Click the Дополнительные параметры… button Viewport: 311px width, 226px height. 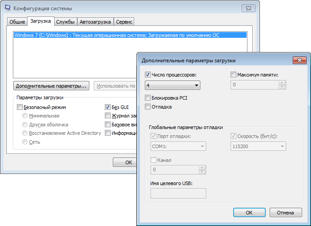pyautogui.click(x=51, y=86)
